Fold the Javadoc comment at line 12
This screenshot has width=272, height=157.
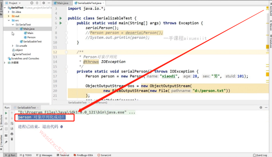click(x=66, y=52)
